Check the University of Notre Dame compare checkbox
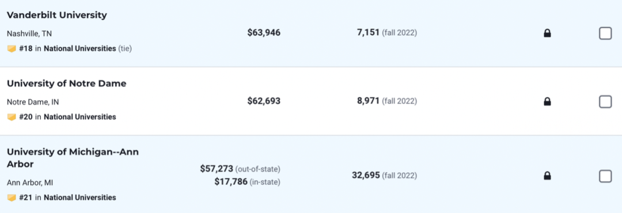The image size is (622, 213). tap(605, 102)
